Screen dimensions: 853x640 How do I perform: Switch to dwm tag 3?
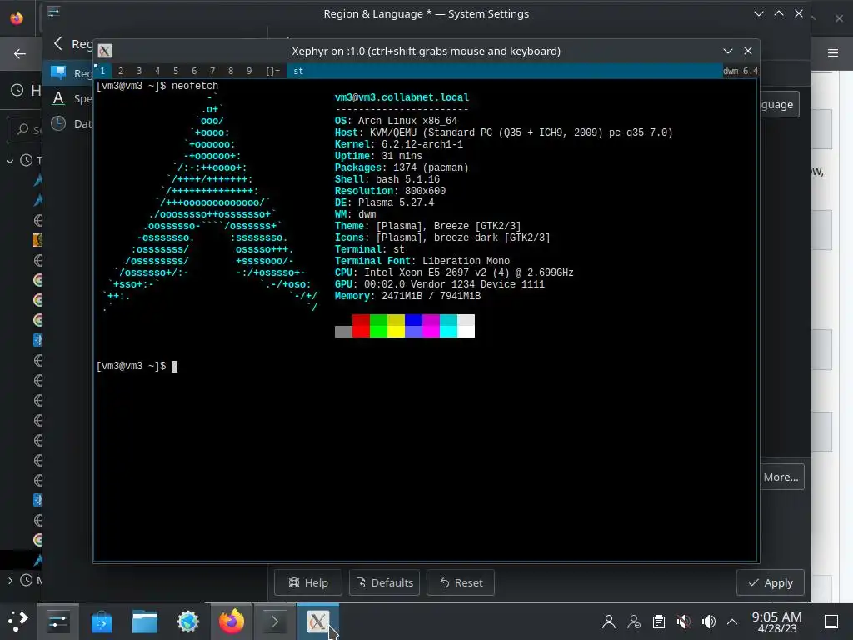coord(139,72)
